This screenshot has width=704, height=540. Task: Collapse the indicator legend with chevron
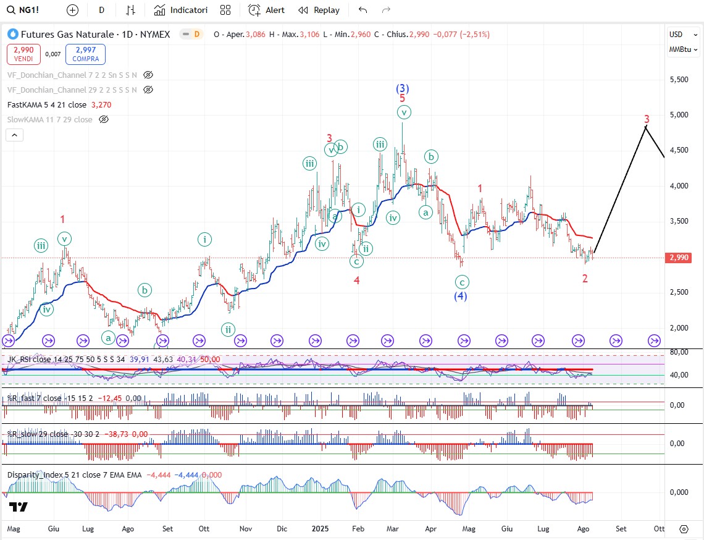15,135
